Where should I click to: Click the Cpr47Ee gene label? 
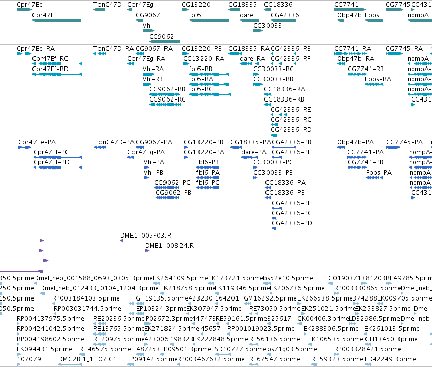pos(29,5)
